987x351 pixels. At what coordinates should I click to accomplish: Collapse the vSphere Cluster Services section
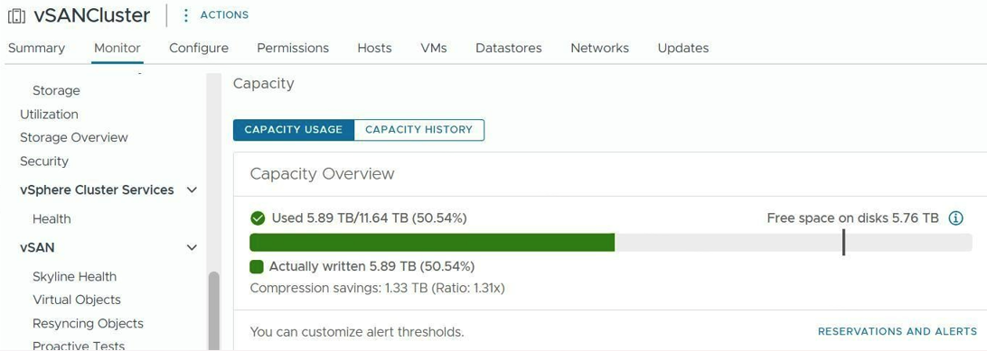pos(192,189)
